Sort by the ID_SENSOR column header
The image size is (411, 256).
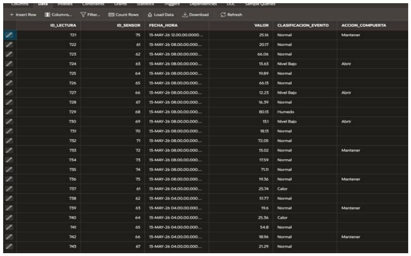click(113, 25)
